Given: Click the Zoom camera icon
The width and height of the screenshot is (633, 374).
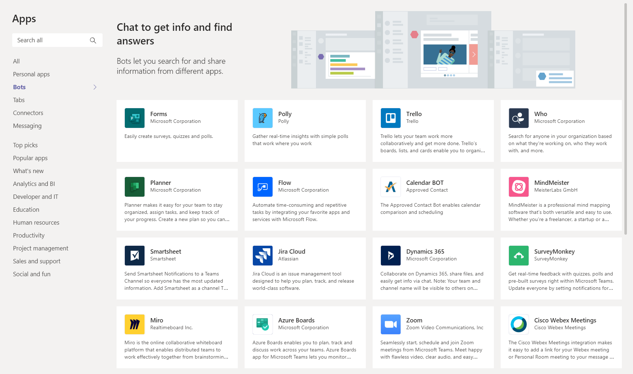Looking at the screenshot, I should click(x=391, y=324).
